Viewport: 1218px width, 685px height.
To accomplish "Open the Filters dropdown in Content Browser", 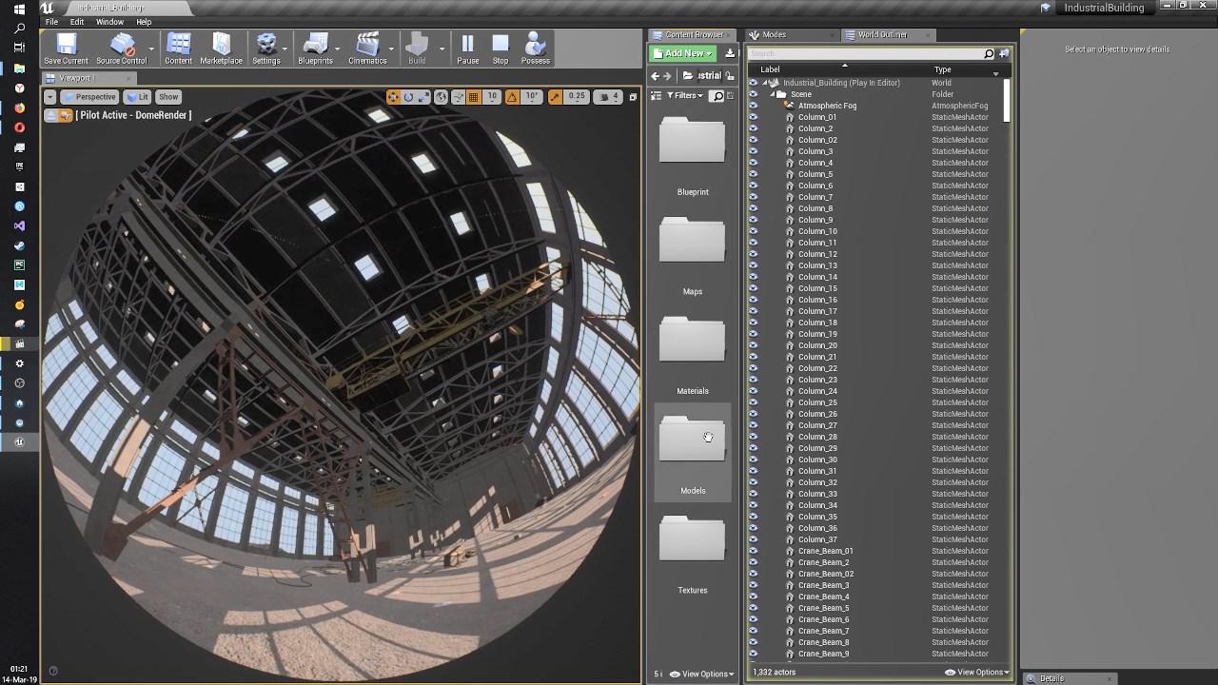I will pos(685,96).
